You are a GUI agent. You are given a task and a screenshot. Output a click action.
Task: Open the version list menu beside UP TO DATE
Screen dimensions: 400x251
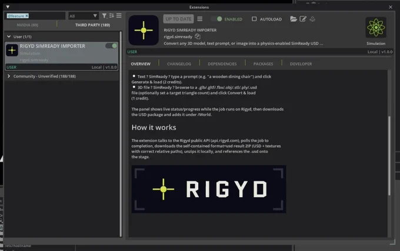(200, 19)
